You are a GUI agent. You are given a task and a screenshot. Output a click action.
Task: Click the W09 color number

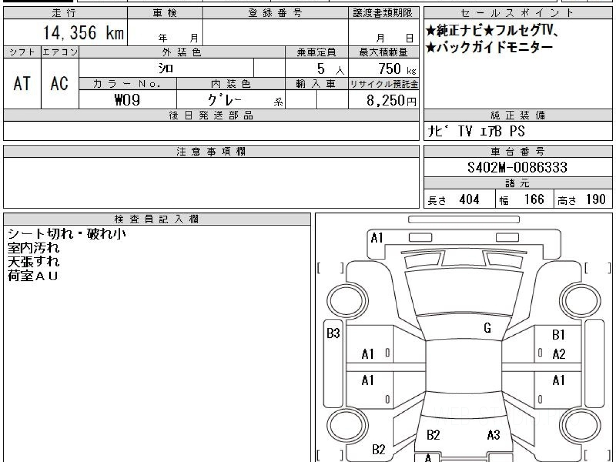click(127, 100)
